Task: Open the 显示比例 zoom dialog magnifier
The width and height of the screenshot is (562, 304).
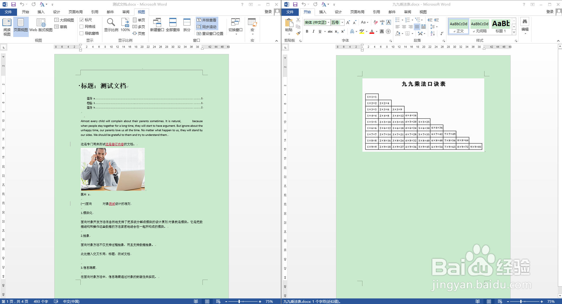Action: (111, 25)
